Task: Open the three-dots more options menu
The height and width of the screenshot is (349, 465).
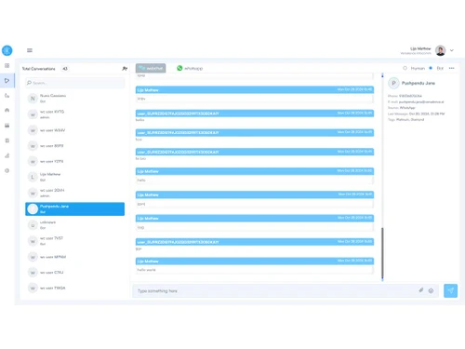Action: coord(452,68)
